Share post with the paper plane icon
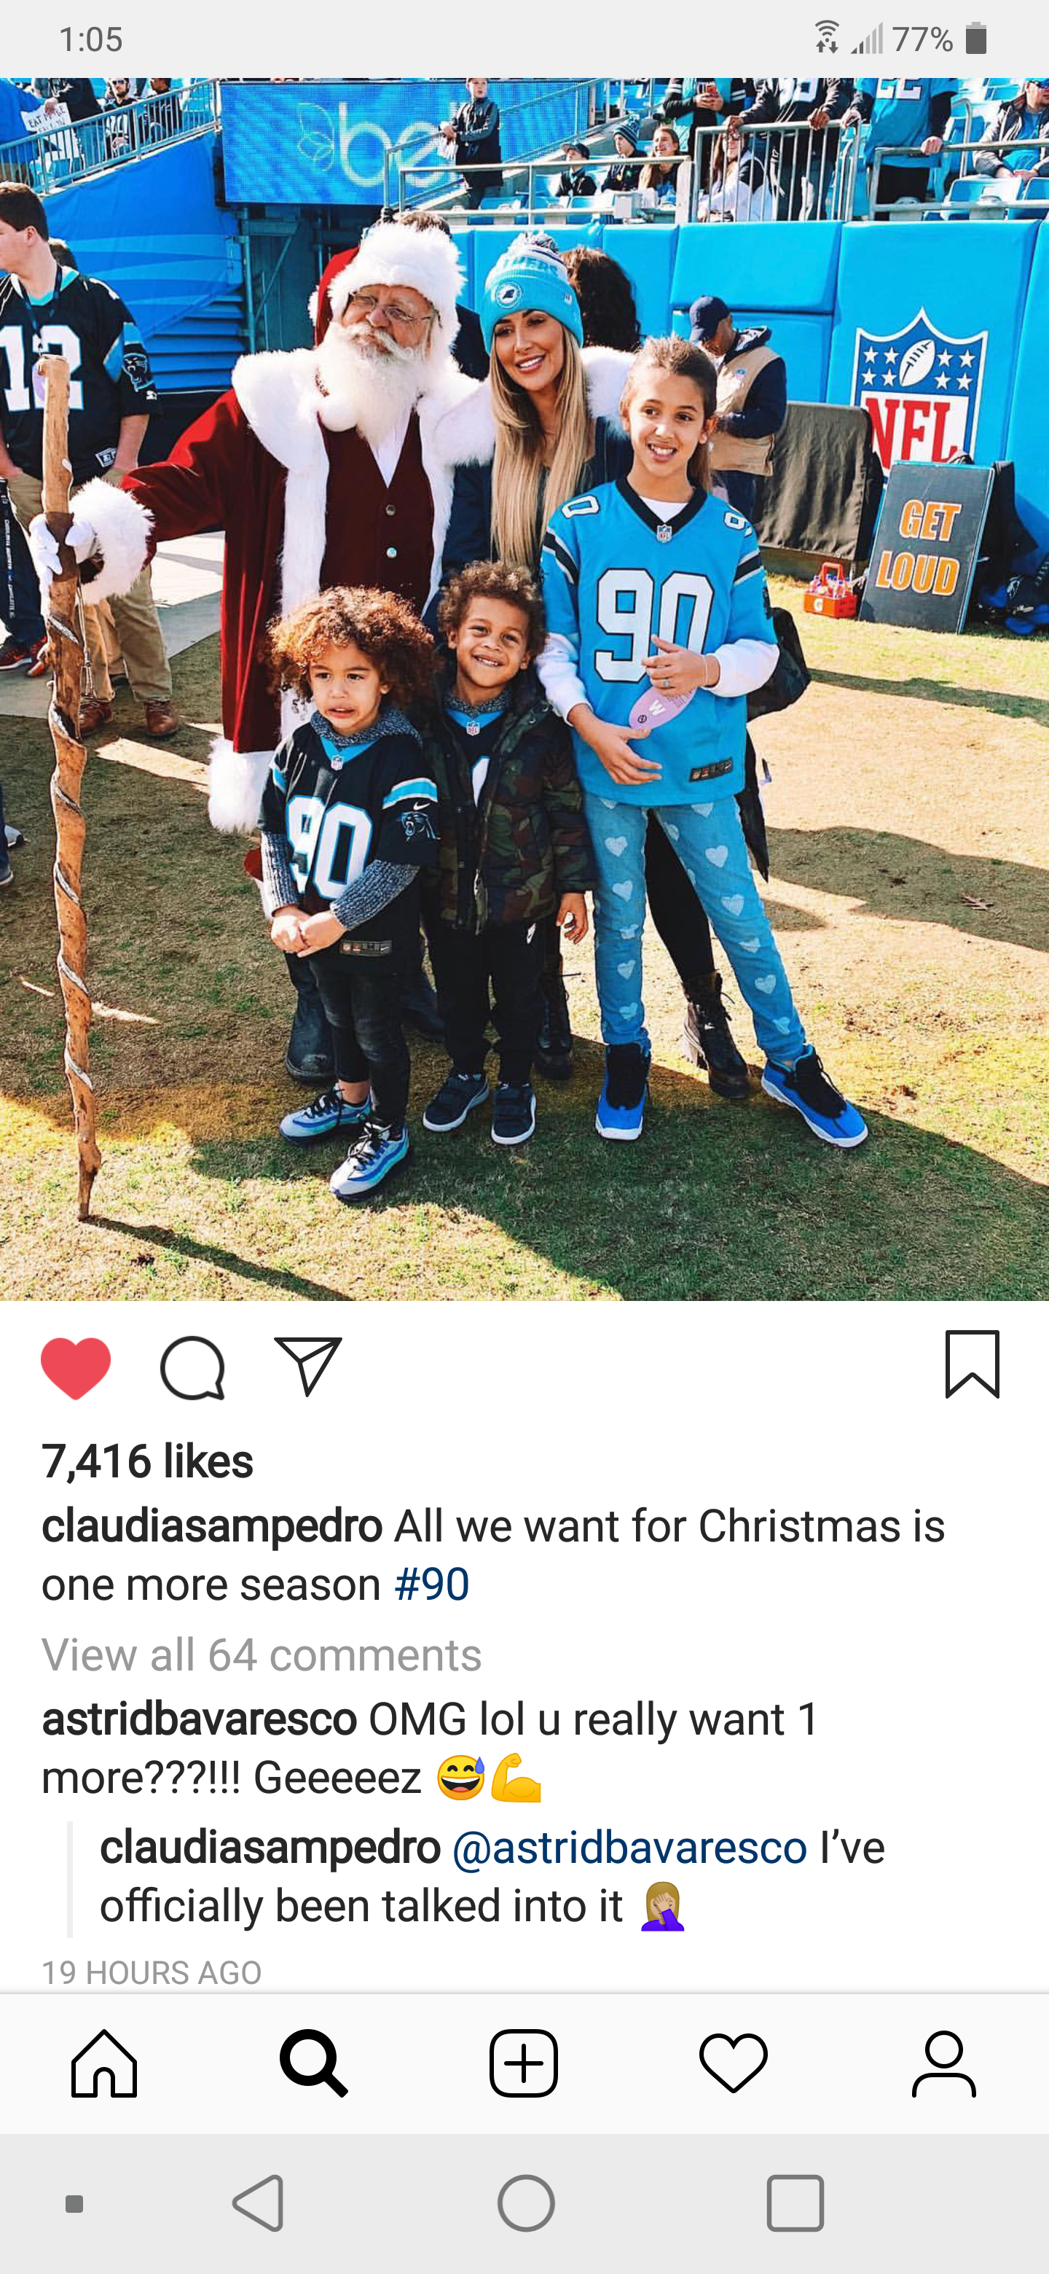The width and height of the screenshot is (1049, 2274). click(x=308, y=1366)
